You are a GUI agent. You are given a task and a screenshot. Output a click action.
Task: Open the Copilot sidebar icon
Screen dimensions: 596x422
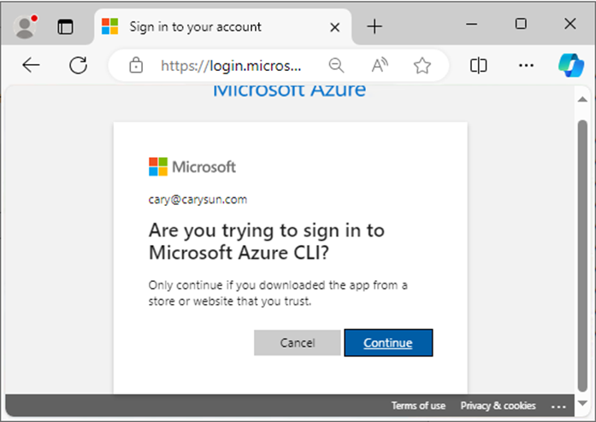coord(571,65)
